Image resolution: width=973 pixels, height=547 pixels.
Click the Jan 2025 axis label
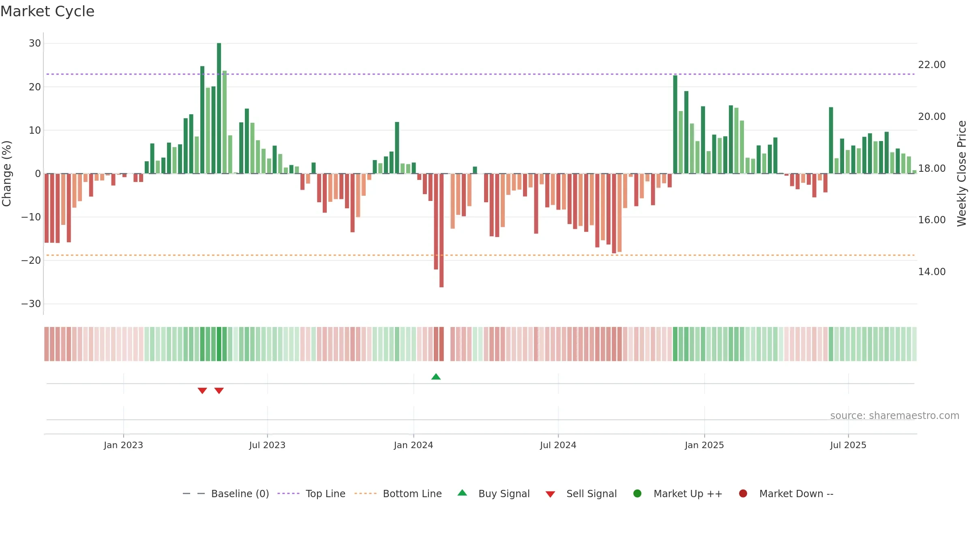point(704,445)
